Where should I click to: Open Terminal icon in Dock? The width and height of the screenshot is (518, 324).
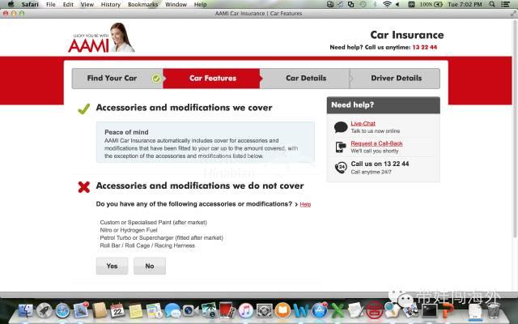[x=429, y=311]
